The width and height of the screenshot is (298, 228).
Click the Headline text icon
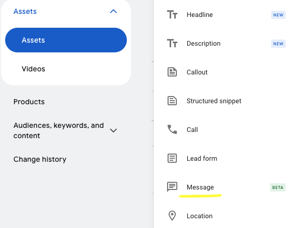pos(172,15)
